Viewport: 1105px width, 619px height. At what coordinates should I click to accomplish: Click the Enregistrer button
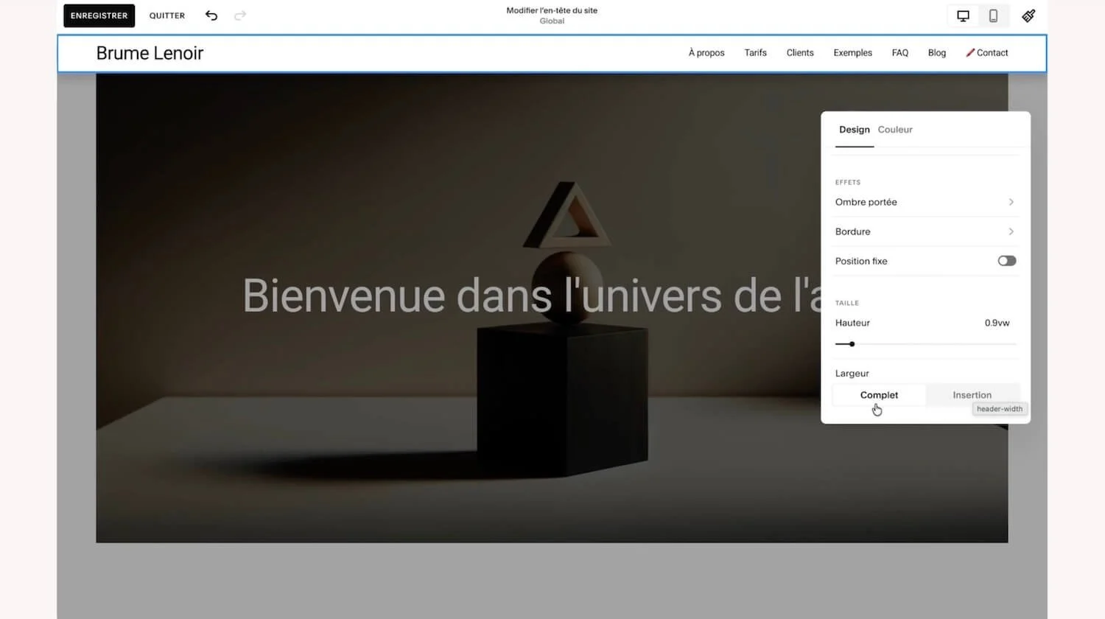pyautogui.click(x=99, y=15)
